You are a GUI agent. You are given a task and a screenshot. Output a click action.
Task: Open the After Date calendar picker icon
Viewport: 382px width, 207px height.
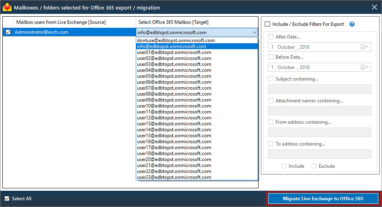pyautogui.click(x=365, y=47)
